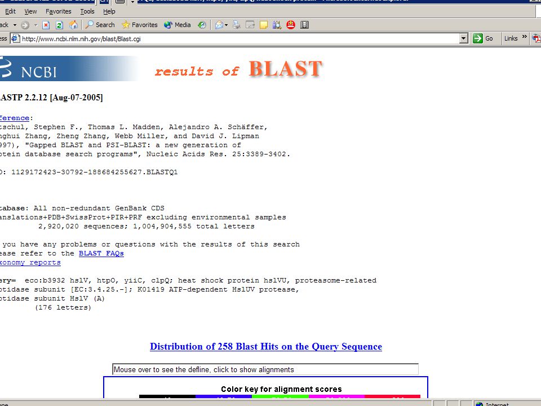Click the 'results of BLAST' header image

pos(238,68)
